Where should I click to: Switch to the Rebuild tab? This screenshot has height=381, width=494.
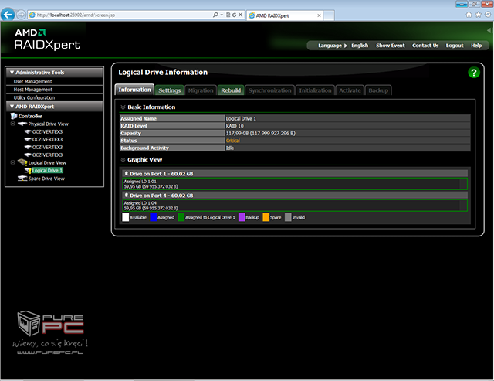[231, 90]
